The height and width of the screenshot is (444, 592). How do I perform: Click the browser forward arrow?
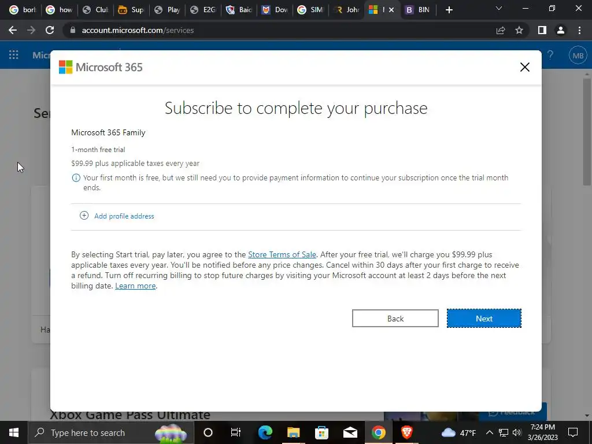(31, 30)
